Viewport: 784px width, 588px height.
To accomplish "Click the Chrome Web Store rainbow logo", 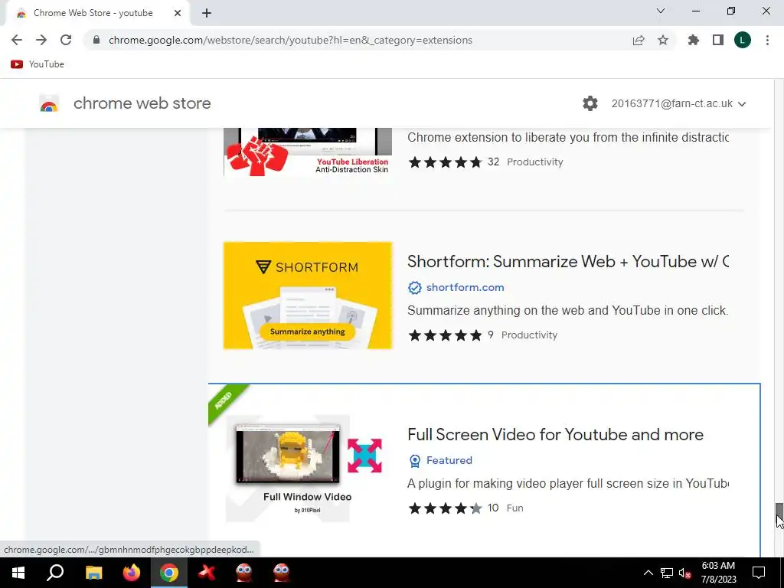I will pyautogui.click(x=49, y=103).
